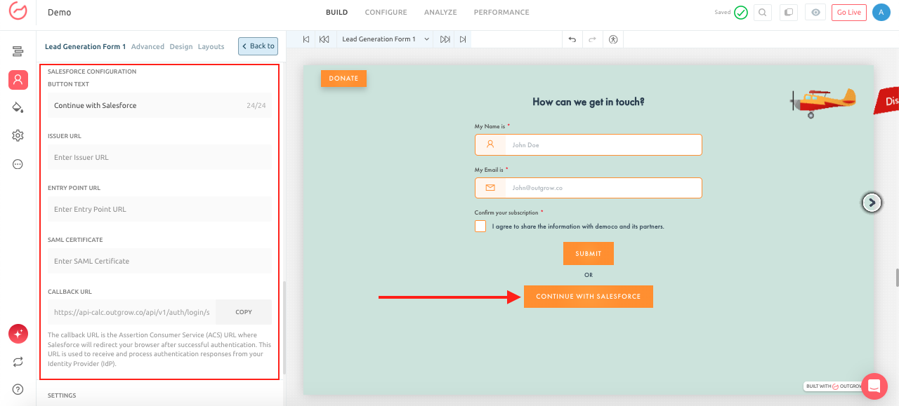Open user avatar A menu
The height and width of the screenshot is (406, 899).
(x=881, y=12)
